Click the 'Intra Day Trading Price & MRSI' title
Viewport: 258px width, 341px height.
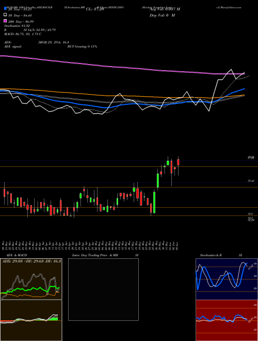point(105,255)
